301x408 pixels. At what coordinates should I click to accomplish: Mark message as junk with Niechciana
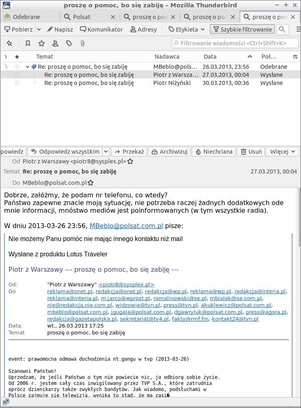pos(214,152)
